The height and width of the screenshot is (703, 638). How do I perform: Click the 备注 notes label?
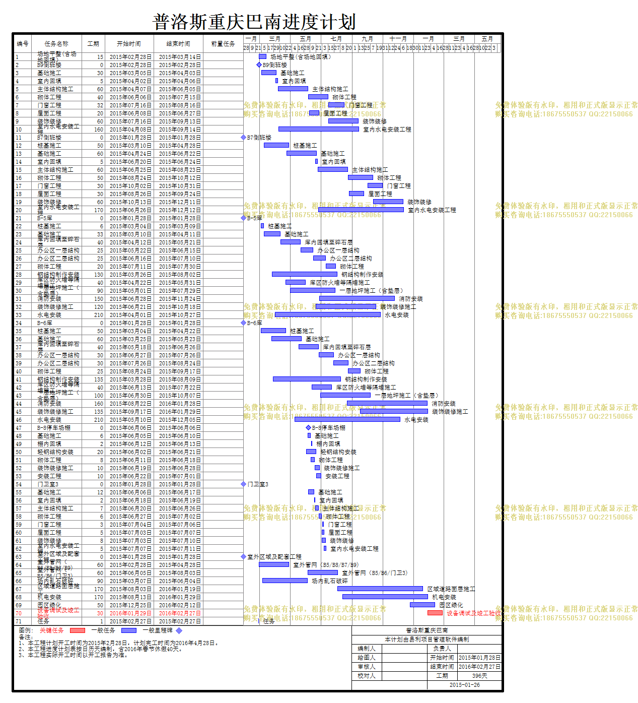(25, 637)
